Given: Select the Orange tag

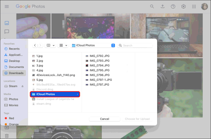Looking at the screenshot, I should (14, 124).
